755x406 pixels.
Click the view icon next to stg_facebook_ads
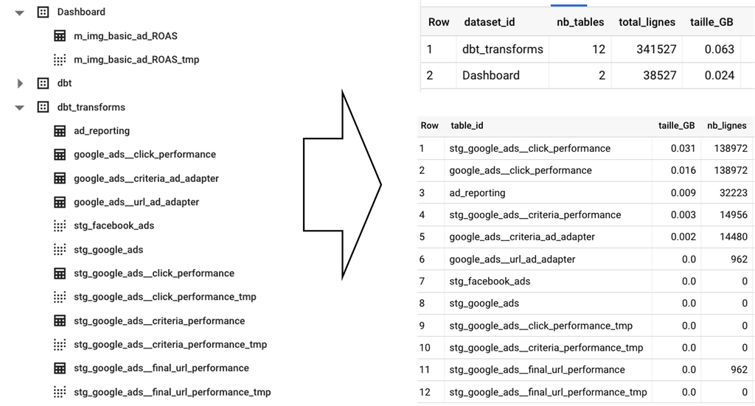point(60,225)
